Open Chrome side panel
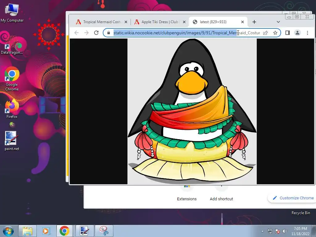This screenshot has height=237, width=316. 288,33
